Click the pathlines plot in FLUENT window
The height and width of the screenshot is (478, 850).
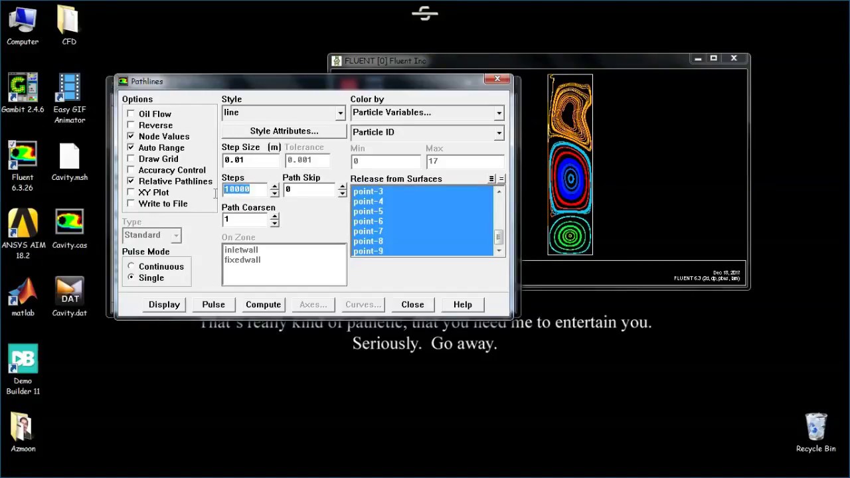point(570,165)
